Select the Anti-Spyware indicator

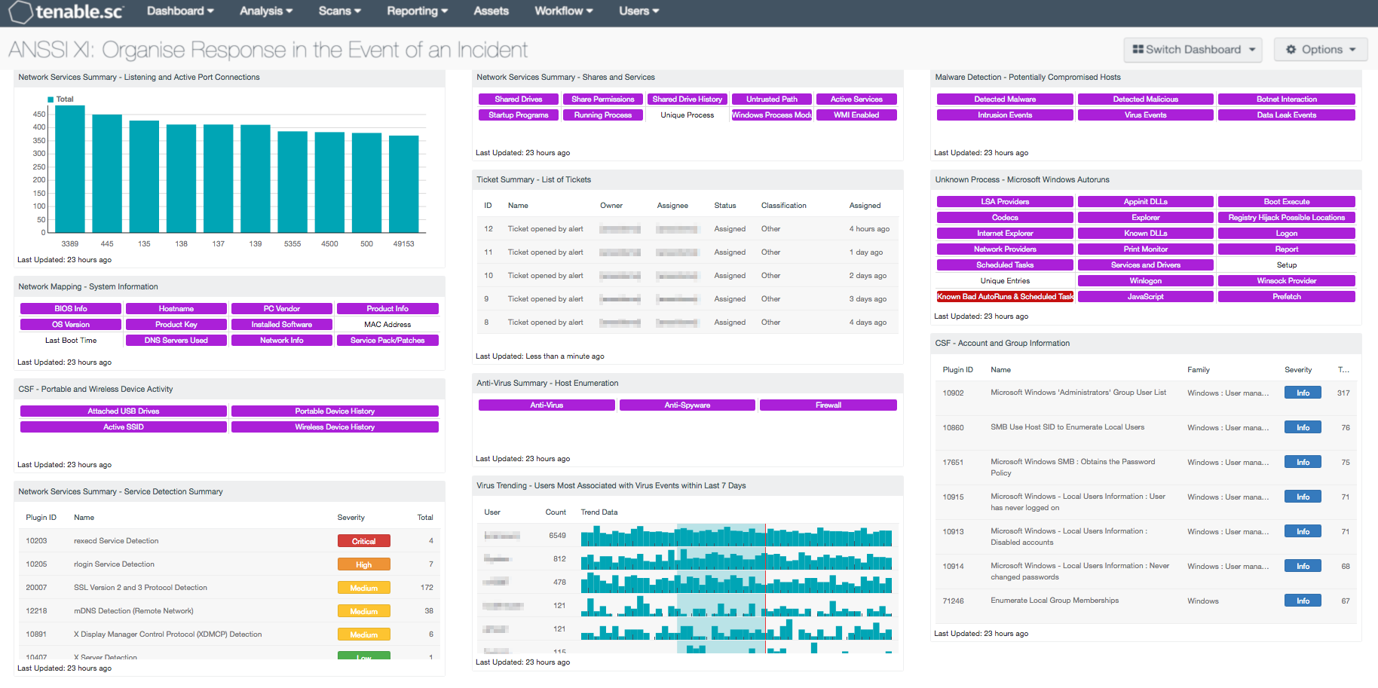[687, 405]
